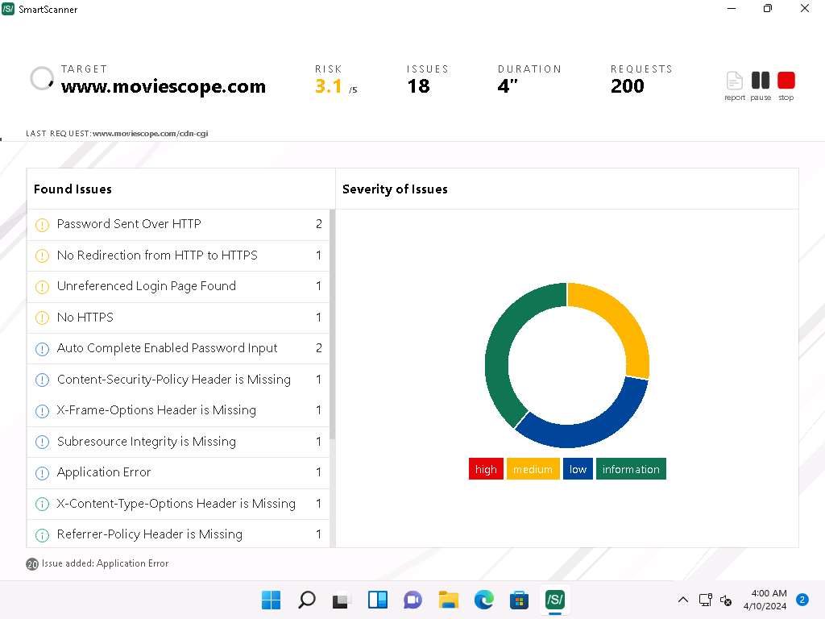Screen dimensions: 825x619
Task: Toggle the information severity legend
Action: 631,469
